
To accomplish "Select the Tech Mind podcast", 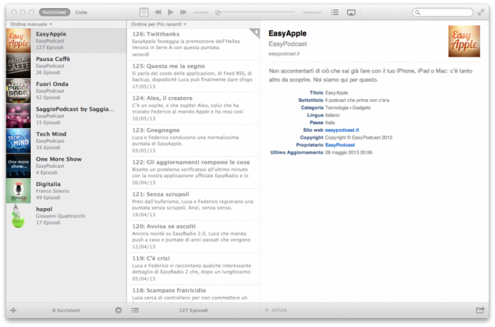I will point(66,140).
